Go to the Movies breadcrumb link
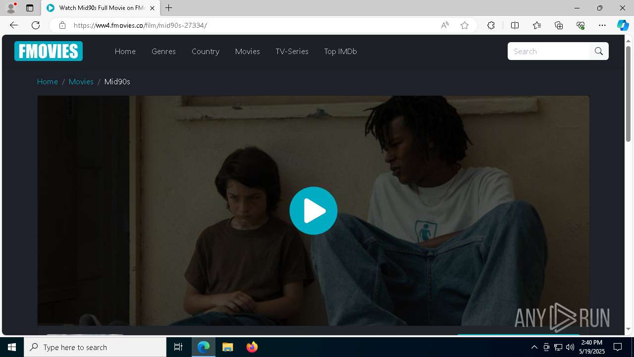The image size is (634, 357). [x=81, y=81]
